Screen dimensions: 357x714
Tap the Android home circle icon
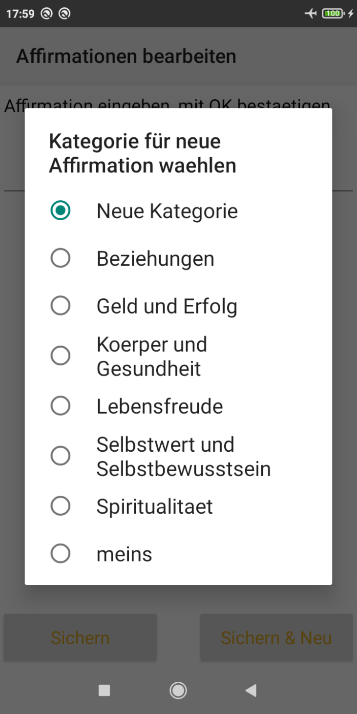[x=178, y=690]
